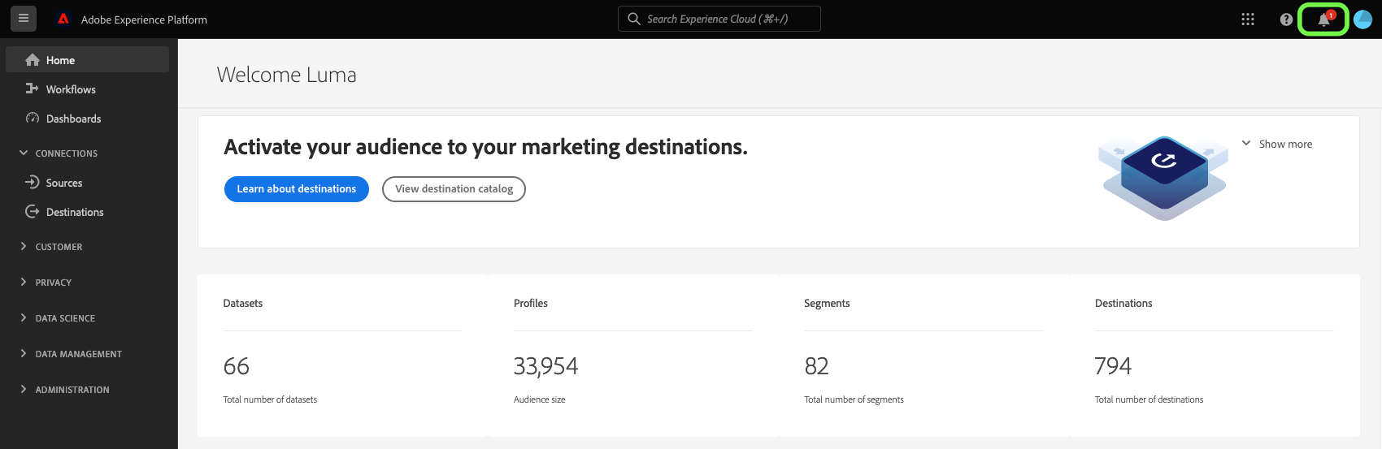
Task: Open Destinations in the sidebar
Action: click(x=75, y=212)
